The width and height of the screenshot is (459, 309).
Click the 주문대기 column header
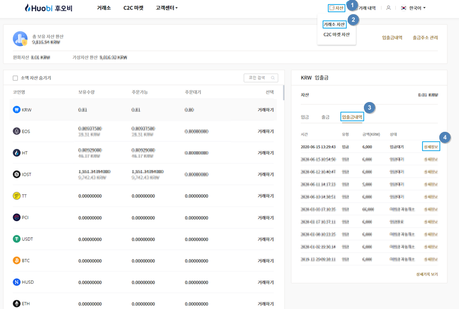pyautogui.click(x=193, y=92)
